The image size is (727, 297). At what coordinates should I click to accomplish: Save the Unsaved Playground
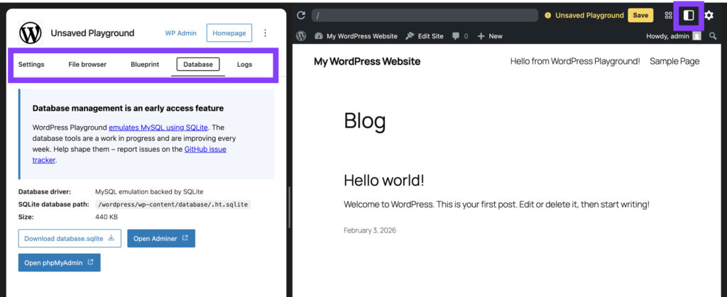(x=640, y=16)
